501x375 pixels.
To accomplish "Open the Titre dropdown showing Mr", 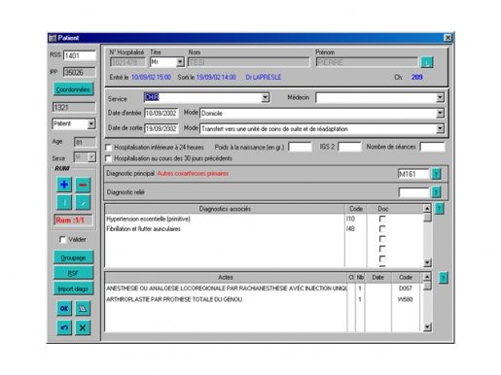I will [x=180, y=62].
